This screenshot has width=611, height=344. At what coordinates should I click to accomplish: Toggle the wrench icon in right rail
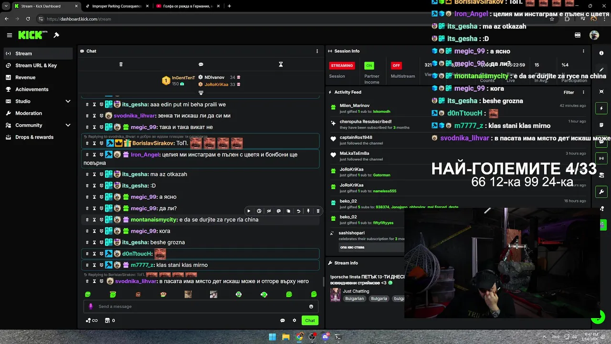pos(601,192)
